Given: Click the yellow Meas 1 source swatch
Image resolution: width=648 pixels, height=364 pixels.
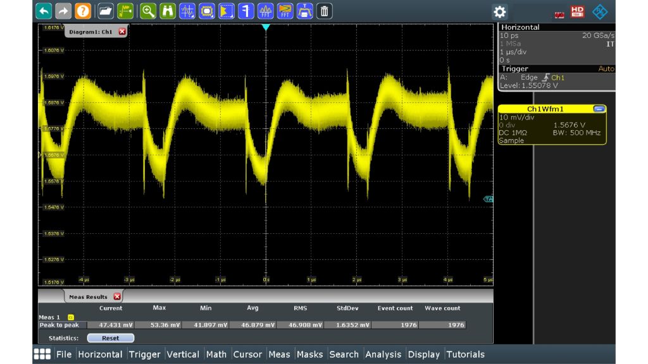Looking at the screenshot, I should pos(70,317).
